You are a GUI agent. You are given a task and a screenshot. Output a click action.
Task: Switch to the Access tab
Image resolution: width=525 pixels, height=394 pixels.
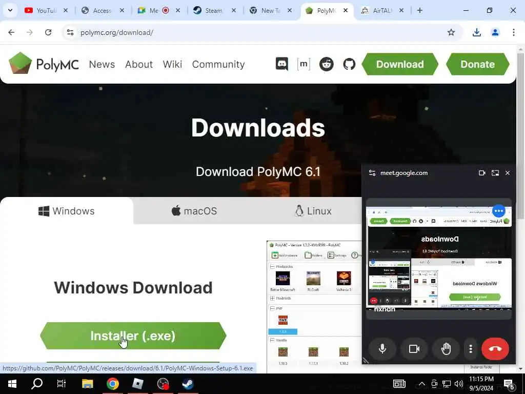tap(102, 11)
